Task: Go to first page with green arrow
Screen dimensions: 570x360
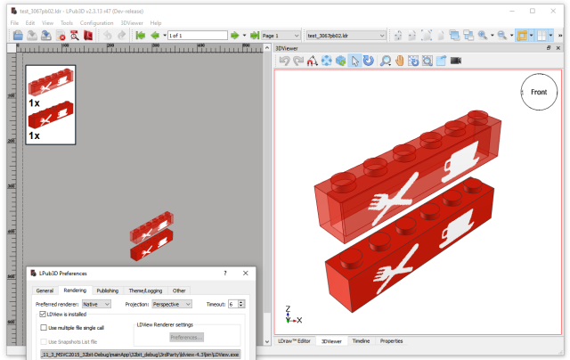Action: [141, 36]
